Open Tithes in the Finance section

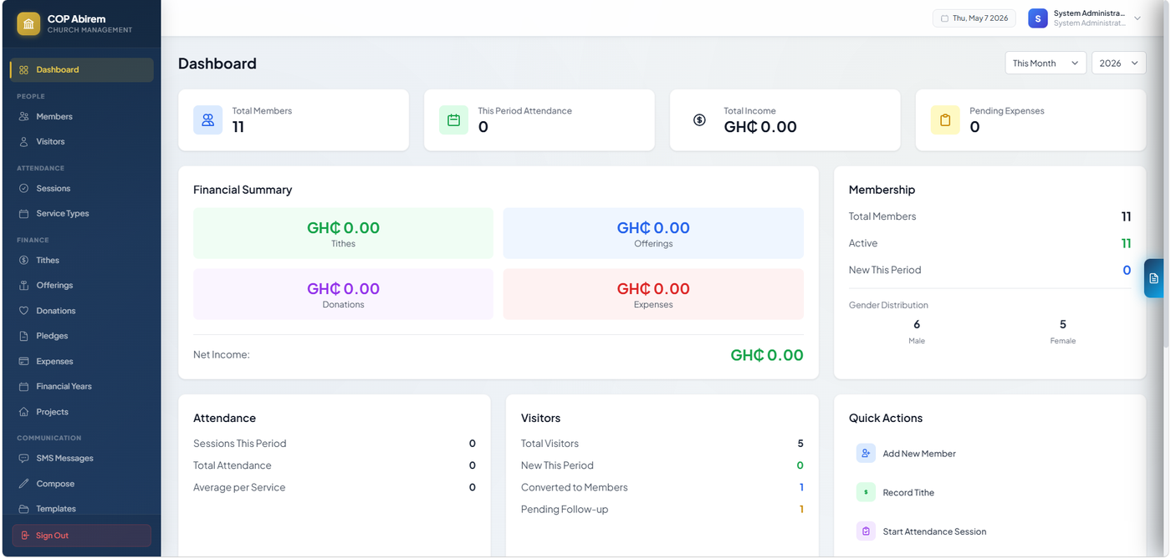[82, 261]
